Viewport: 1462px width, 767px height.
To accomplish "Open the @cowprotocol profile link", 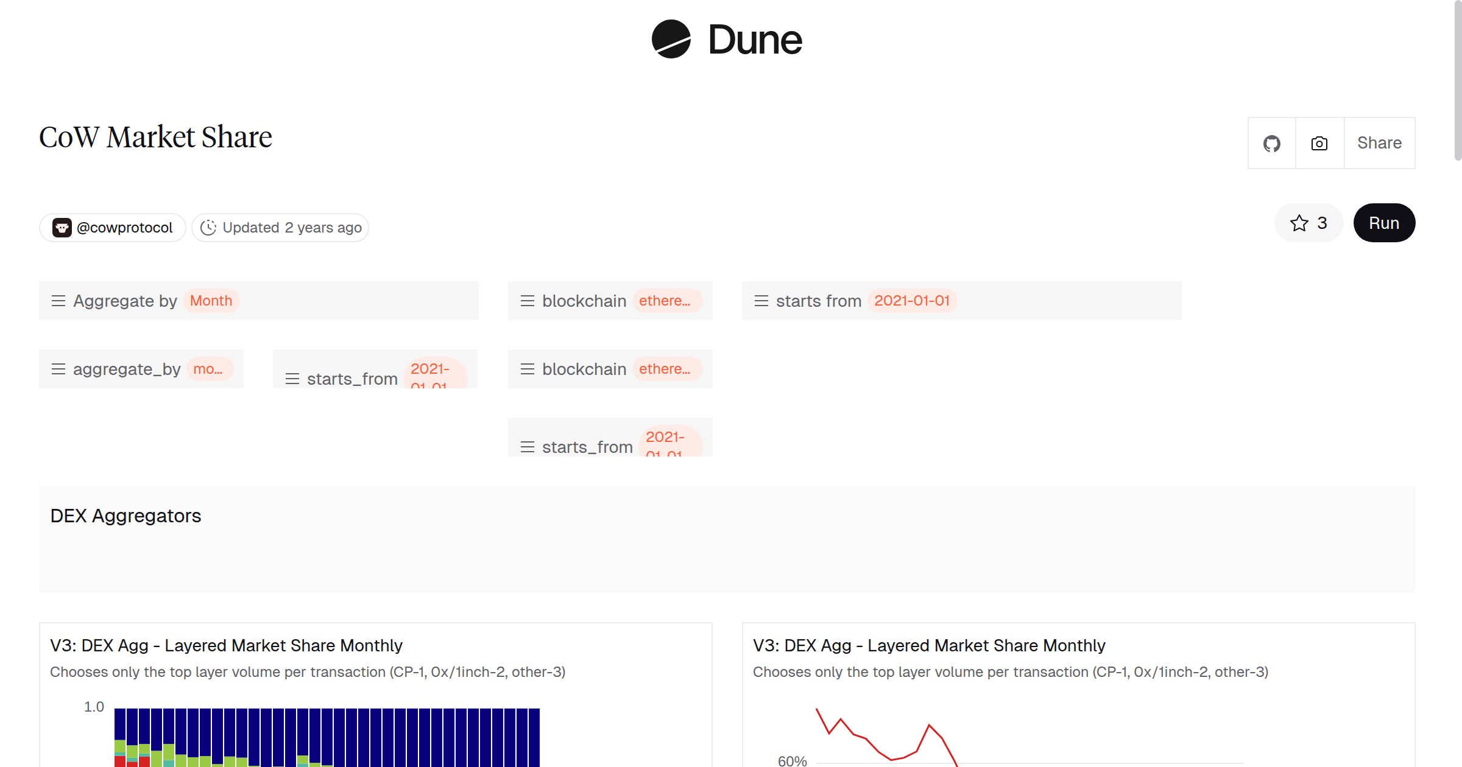I will tap(124, 228).
